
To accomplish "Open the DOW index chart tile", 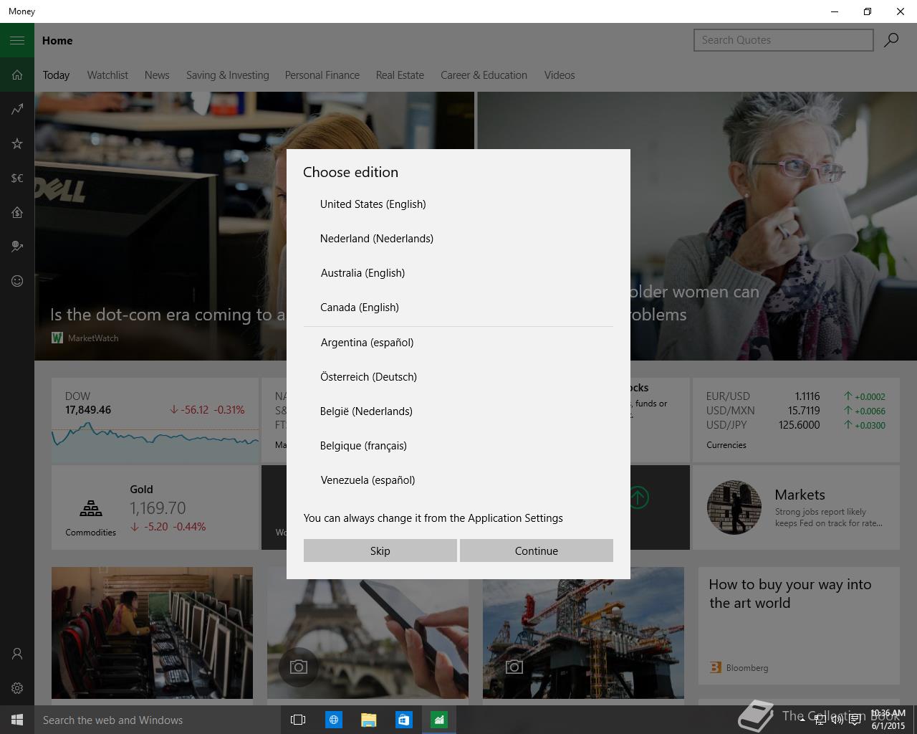I will tap(155, 420).
